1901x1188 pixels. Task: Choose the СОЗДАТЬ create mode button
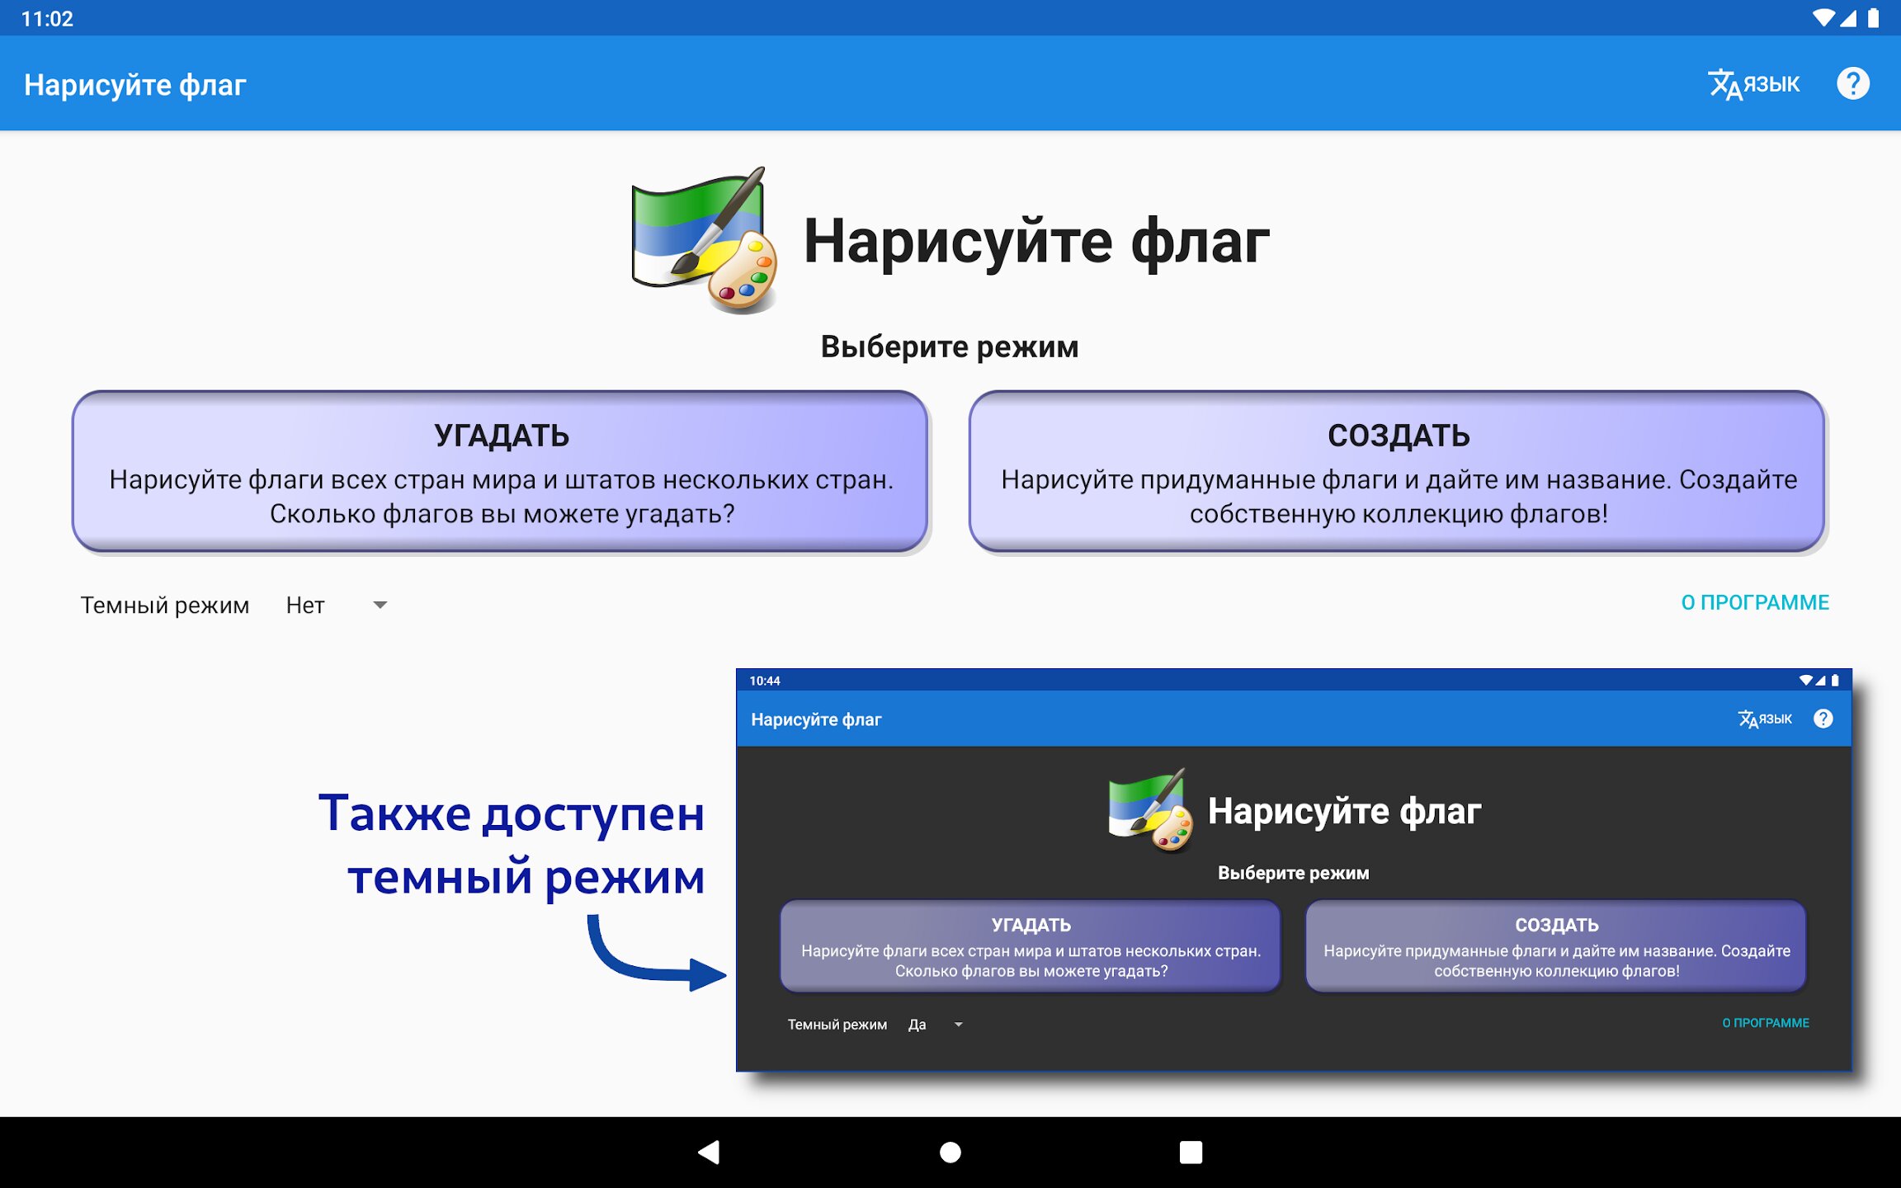click(x=1397, y=472)
